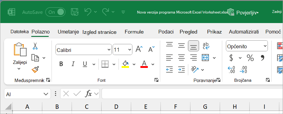Open the Podaci tab
Image resolution: width=283 pixels, height=114 pixels.
166,32
